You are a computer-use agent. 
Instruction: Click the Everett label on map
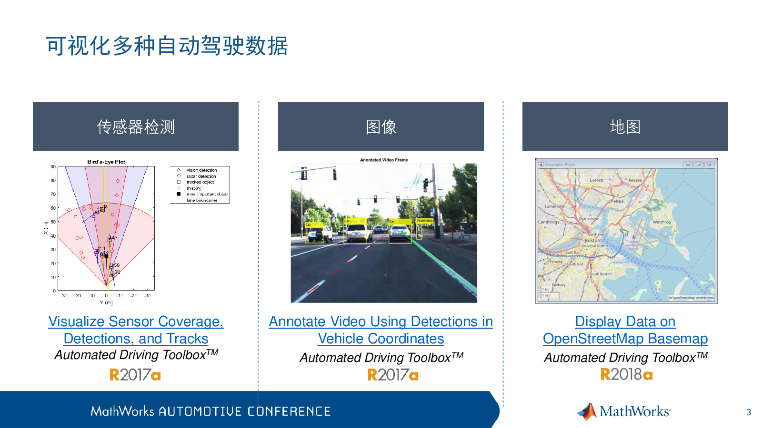coord(597,180)
